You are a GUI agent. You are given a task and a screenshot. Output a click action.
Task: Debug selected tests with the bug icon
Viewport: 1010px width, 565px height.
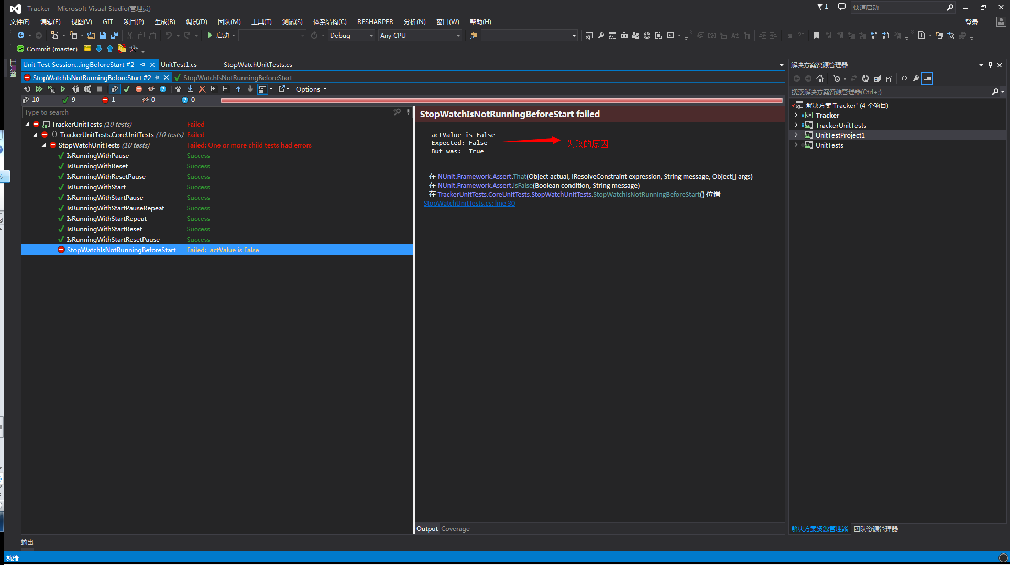pos(75,89)
